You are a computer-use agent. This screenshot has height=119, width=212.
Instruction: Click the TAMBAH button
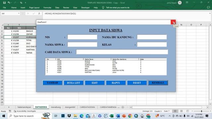pyautogui.click(x=52, y=83)
